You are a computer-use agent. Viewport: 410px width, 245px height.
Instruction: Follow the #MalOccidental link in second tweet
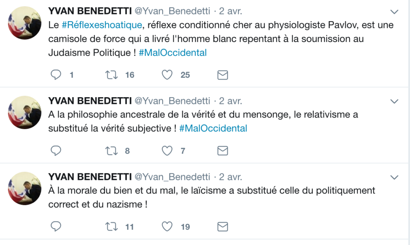pos(213,128)
